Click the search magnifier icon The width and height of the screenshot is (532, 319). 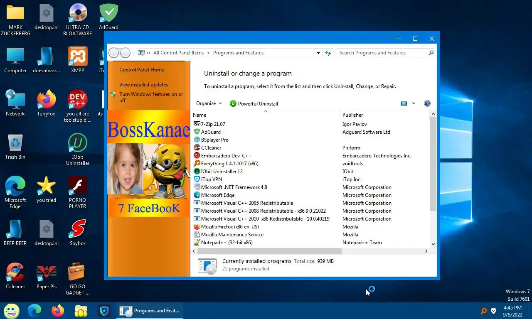[x=431, y=53]
